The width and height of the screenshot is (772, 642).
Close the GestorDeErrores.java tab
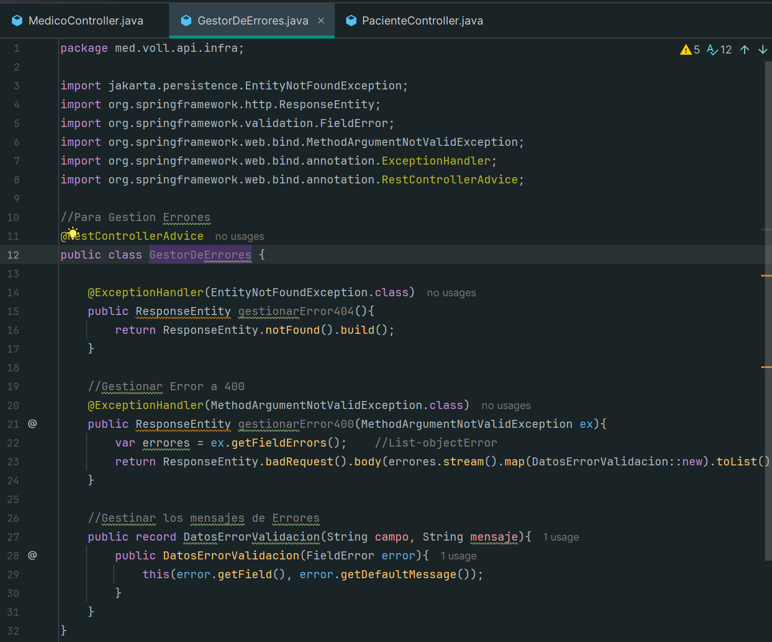point(321,21)
